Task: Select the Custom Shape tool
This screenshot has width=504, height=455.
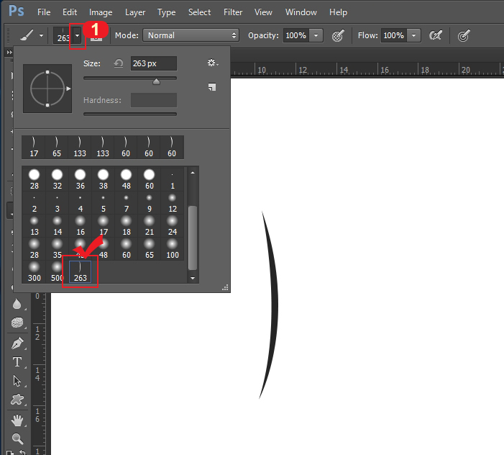Action: (17, 400)
